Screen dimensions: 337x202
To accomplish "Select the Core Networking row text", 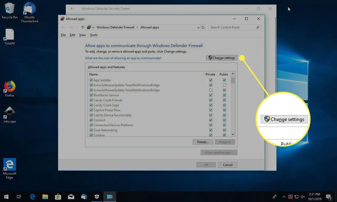I will pyautogui.click(x=105, y=130).
